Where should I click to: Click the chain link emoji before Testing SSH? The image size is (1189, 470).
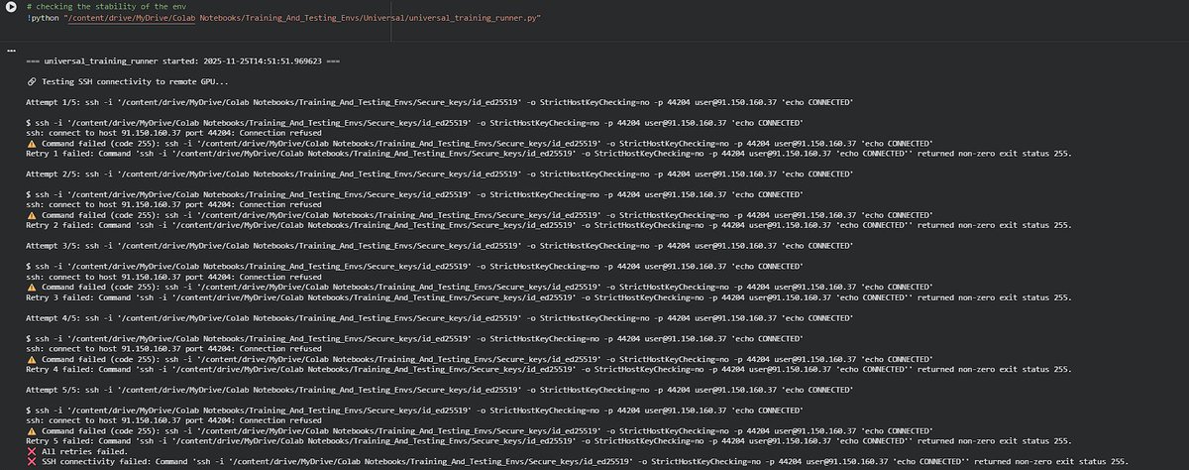[x=33, y=80]
